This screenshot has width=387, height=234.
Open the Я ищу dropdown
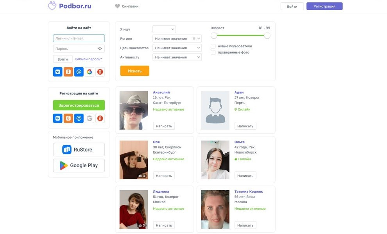click(x=164, y=29)
